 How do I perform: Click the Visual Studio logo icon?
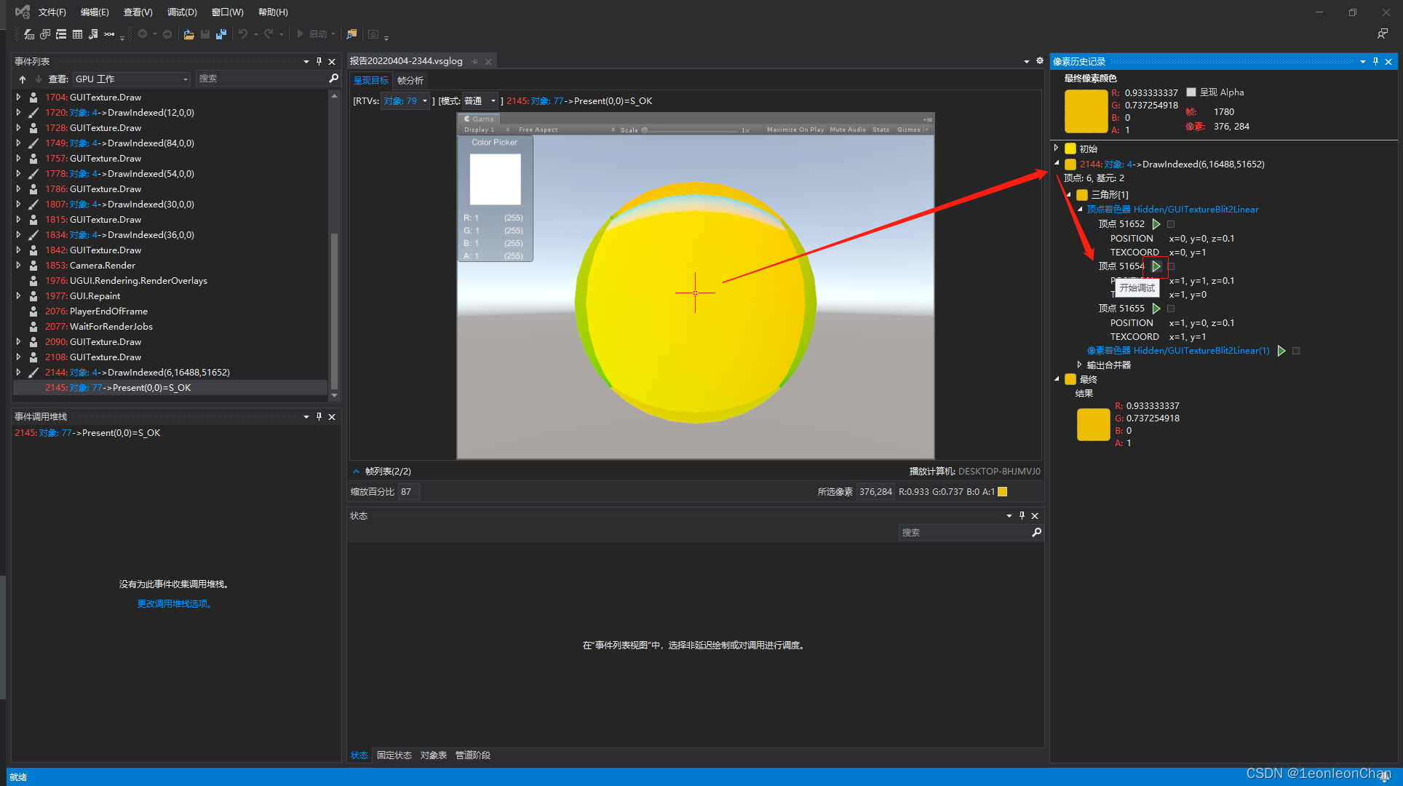point(23,12)
